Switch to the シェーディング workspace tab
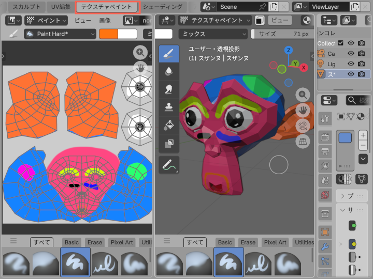 [163, 7]
